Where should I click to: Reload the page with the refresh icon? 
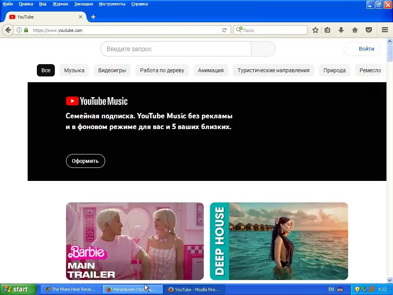click(224, 30)
